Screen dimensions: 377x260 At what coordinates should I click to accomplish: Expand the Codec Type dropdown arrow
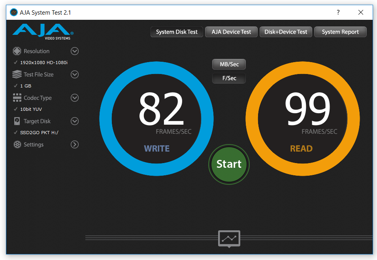coord(75,98)
